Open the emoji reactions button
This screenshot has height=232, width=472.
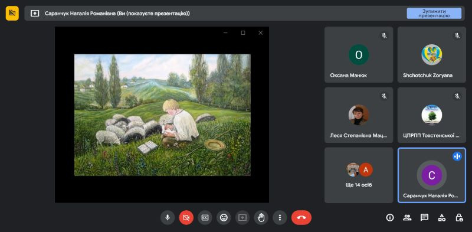coord(224,218)
